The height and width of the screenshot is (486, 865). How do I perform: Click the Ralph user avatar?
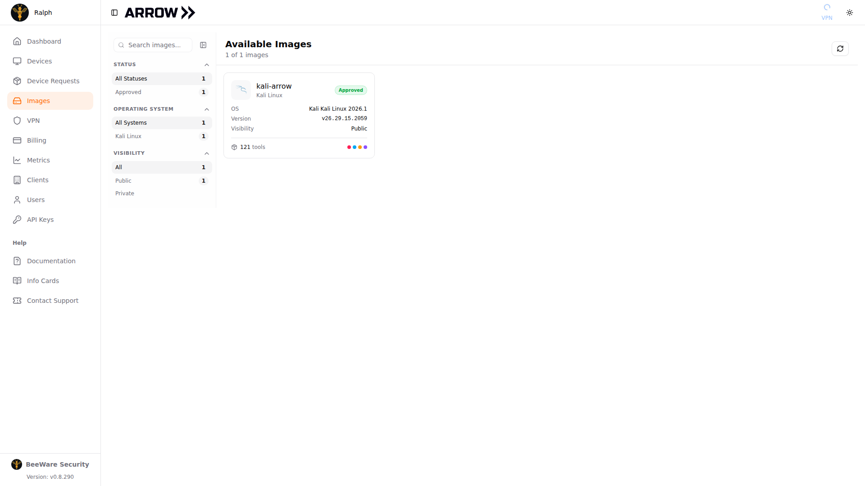click(20, 13)
